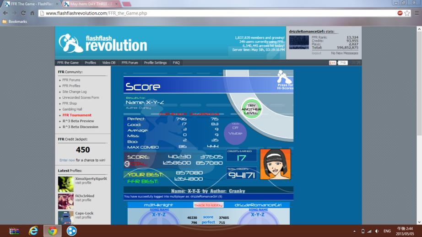
Task: Click the ENG language indicator
Action: (x=387, y=231)
